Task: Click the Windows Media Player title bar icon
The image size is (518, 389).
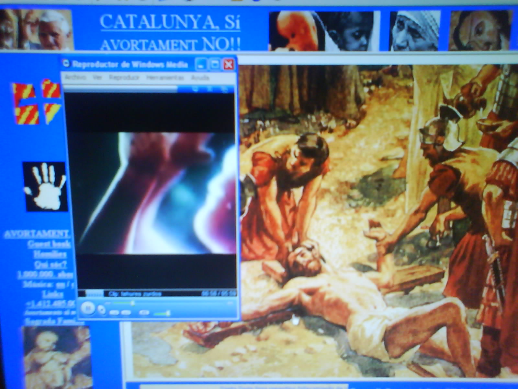Action: click(x=66, y=64)
